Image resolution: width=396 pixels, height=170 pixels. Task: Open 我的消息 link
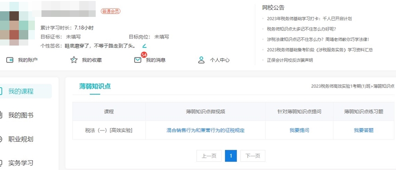tap(156, 60)
